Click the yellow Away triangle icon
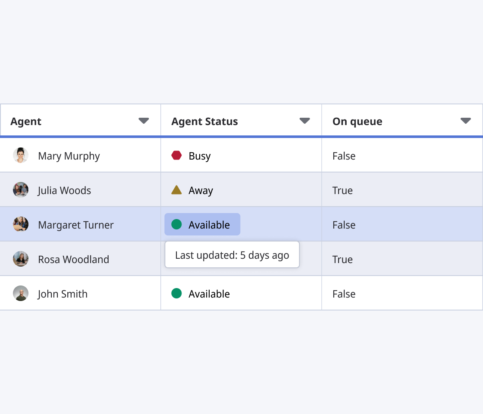 (176, 190)
